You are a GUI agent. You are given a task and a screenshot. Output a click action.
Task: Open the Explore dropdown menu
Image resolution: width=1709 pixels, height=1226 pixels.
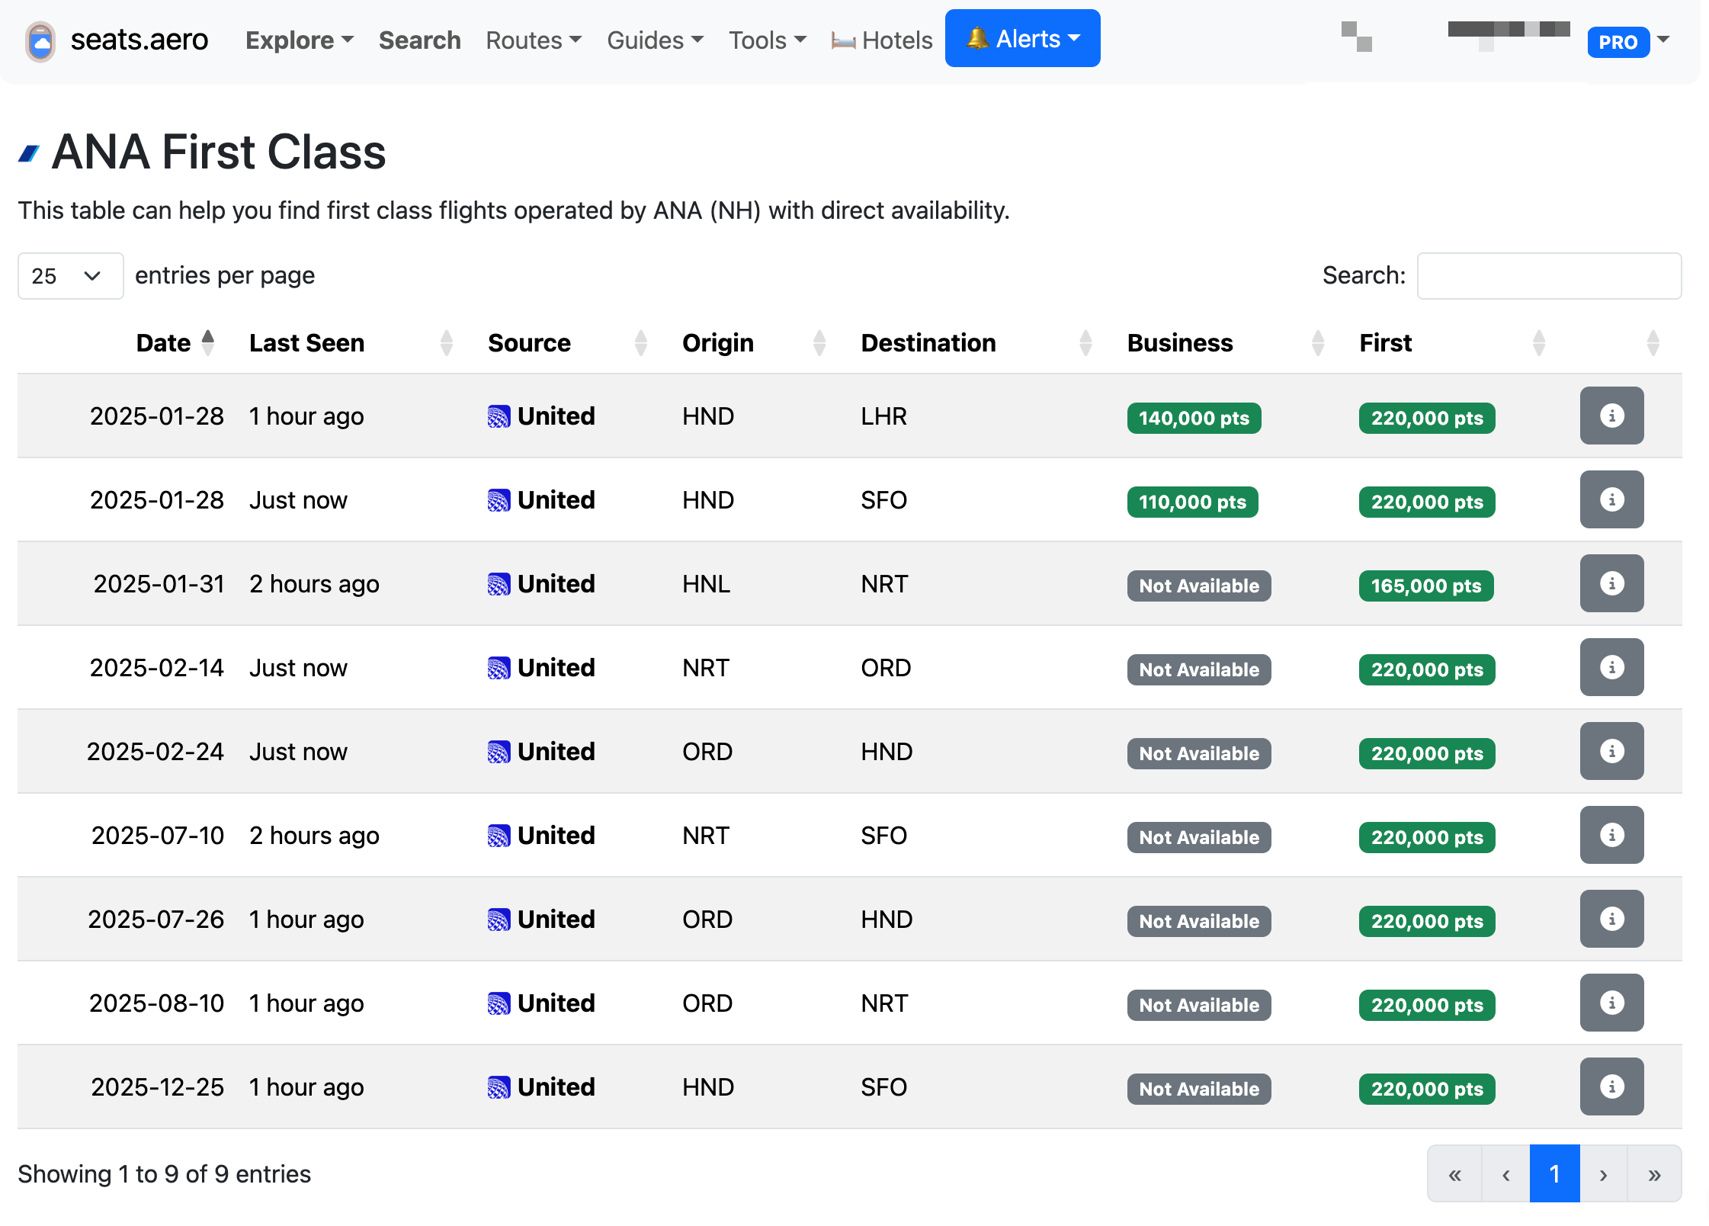pyautogui.click(x=300, y=40)
